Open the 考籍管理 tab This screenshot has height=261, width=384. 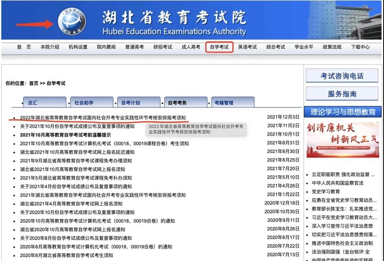pos(233,102)
